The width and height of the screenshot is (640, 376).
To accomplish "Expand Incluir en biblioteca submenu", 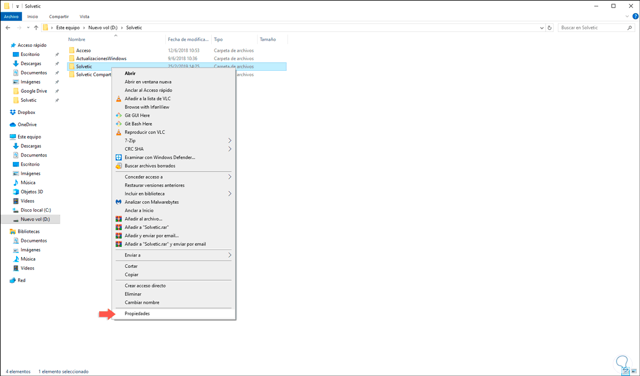I will 230,194.
